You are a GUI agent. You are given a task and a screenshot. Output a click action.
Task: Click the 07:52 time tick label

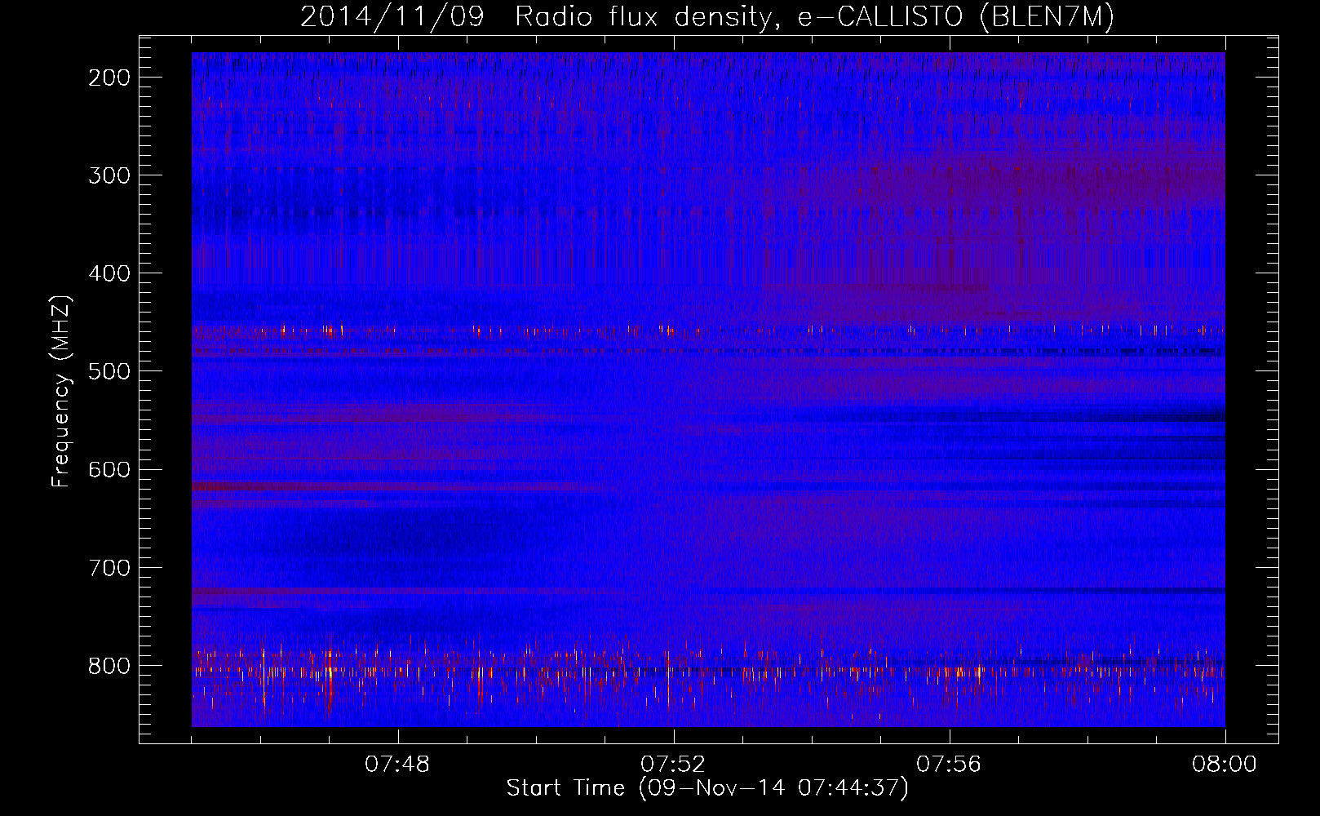[x=673, y=765]
